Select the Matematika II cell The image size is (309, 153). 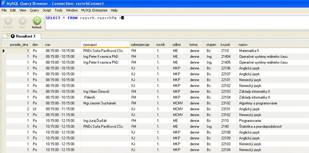point(273,51)
